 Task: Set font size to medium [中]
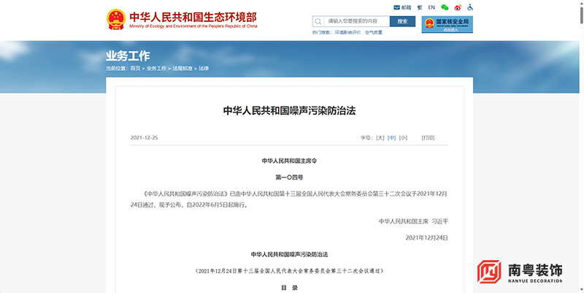coord(391,138)
